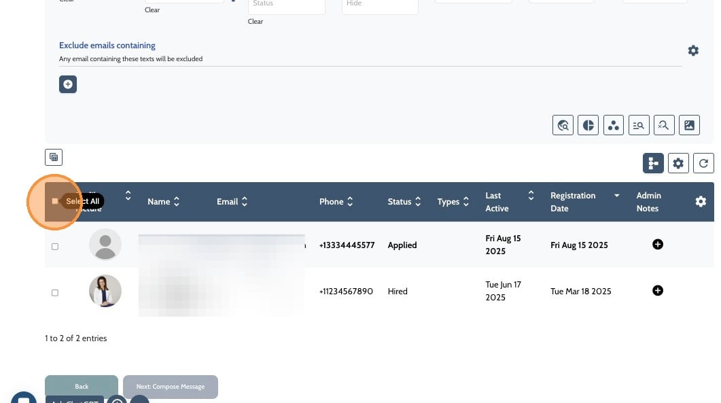Click the image icon button
721x403 pixels.
tap(689, 125)
